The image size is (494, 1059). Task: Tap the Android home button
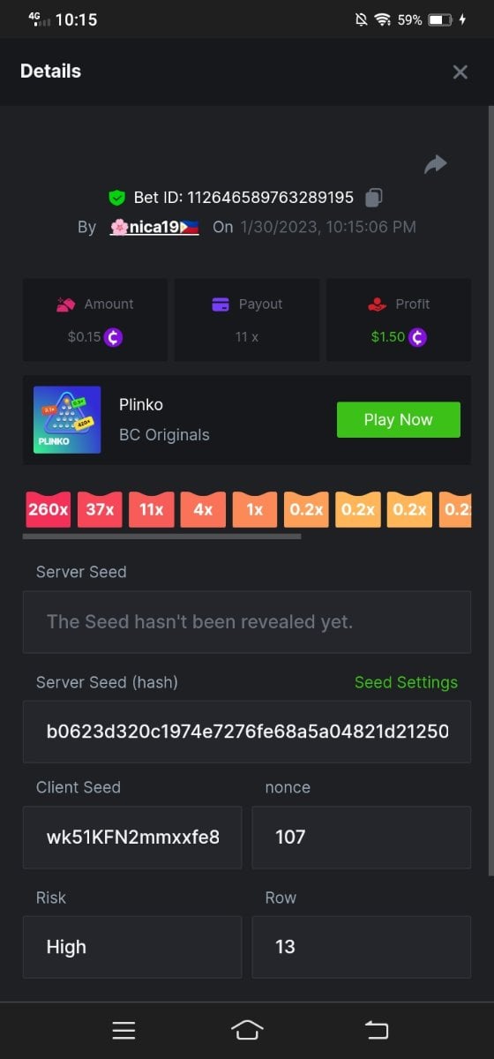tap(247, 1030)
